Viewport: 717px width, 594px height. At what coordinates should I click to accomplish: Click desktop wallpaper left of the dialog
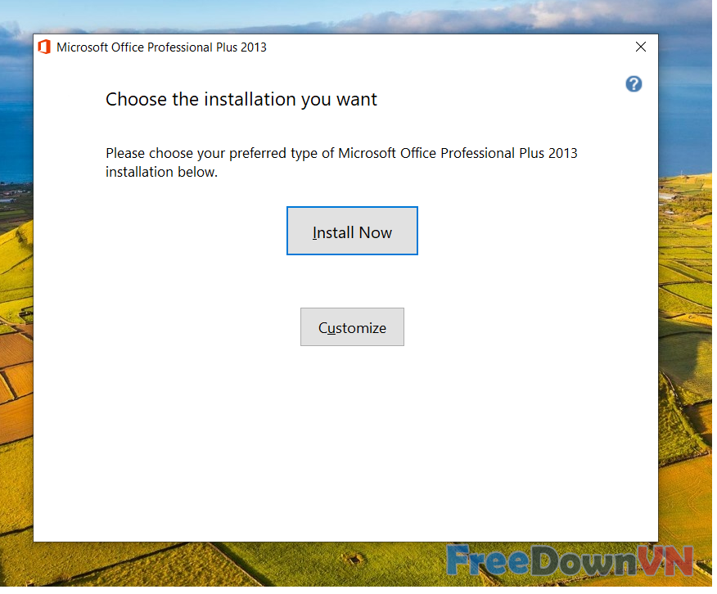[x=16, y=327]
